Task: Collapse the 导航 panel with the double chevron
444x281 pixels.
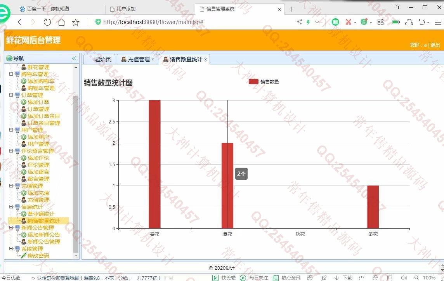Action: [74, 58]
